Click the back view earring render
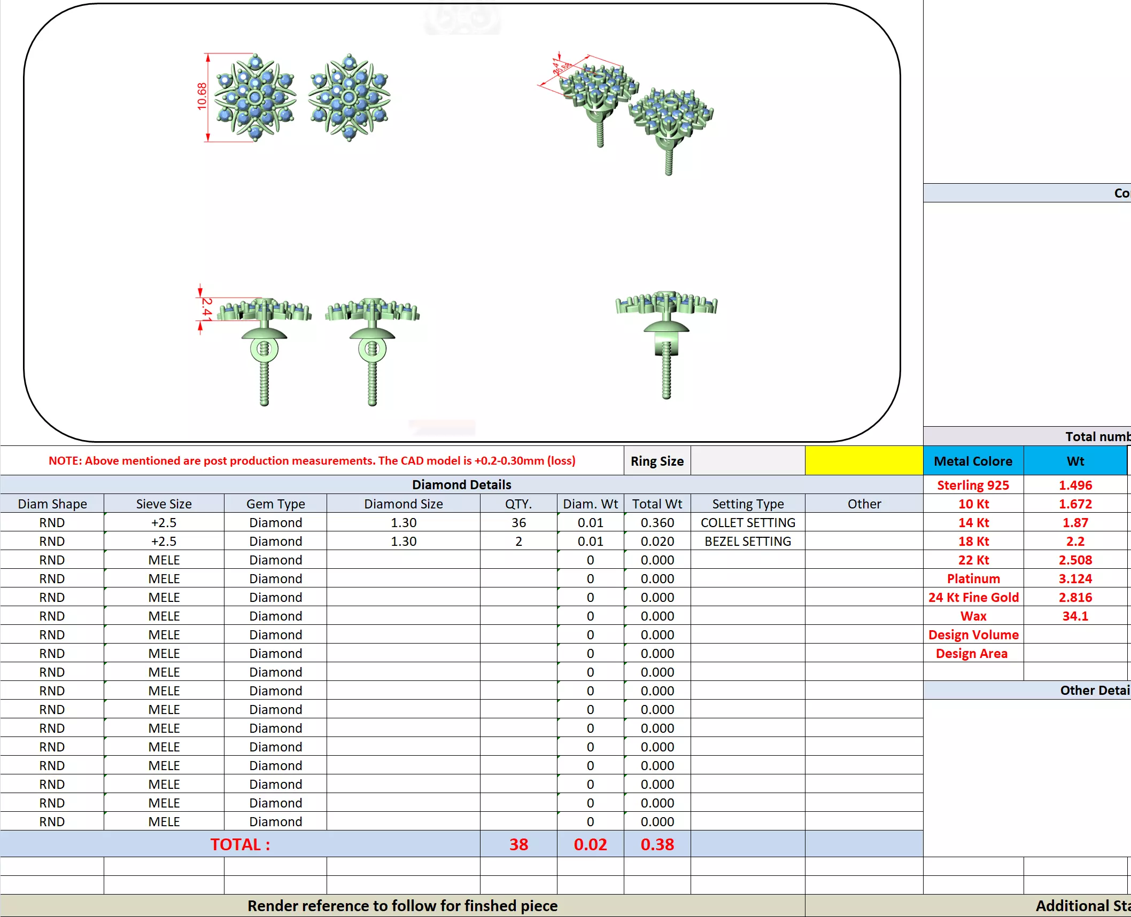The width and height of the screenshot is (1131, 917). [x=666, y=343]
